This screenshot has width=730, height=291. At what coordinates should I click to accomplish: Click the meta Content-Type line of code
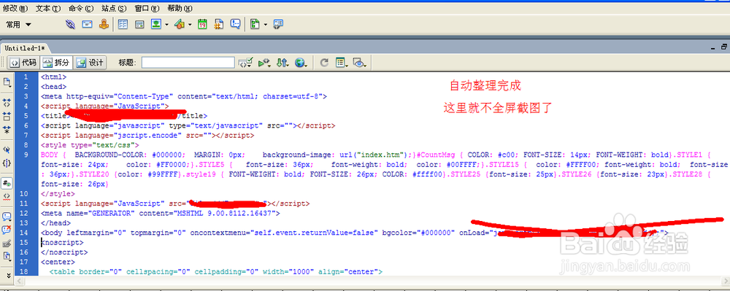(x=184, y=96)
